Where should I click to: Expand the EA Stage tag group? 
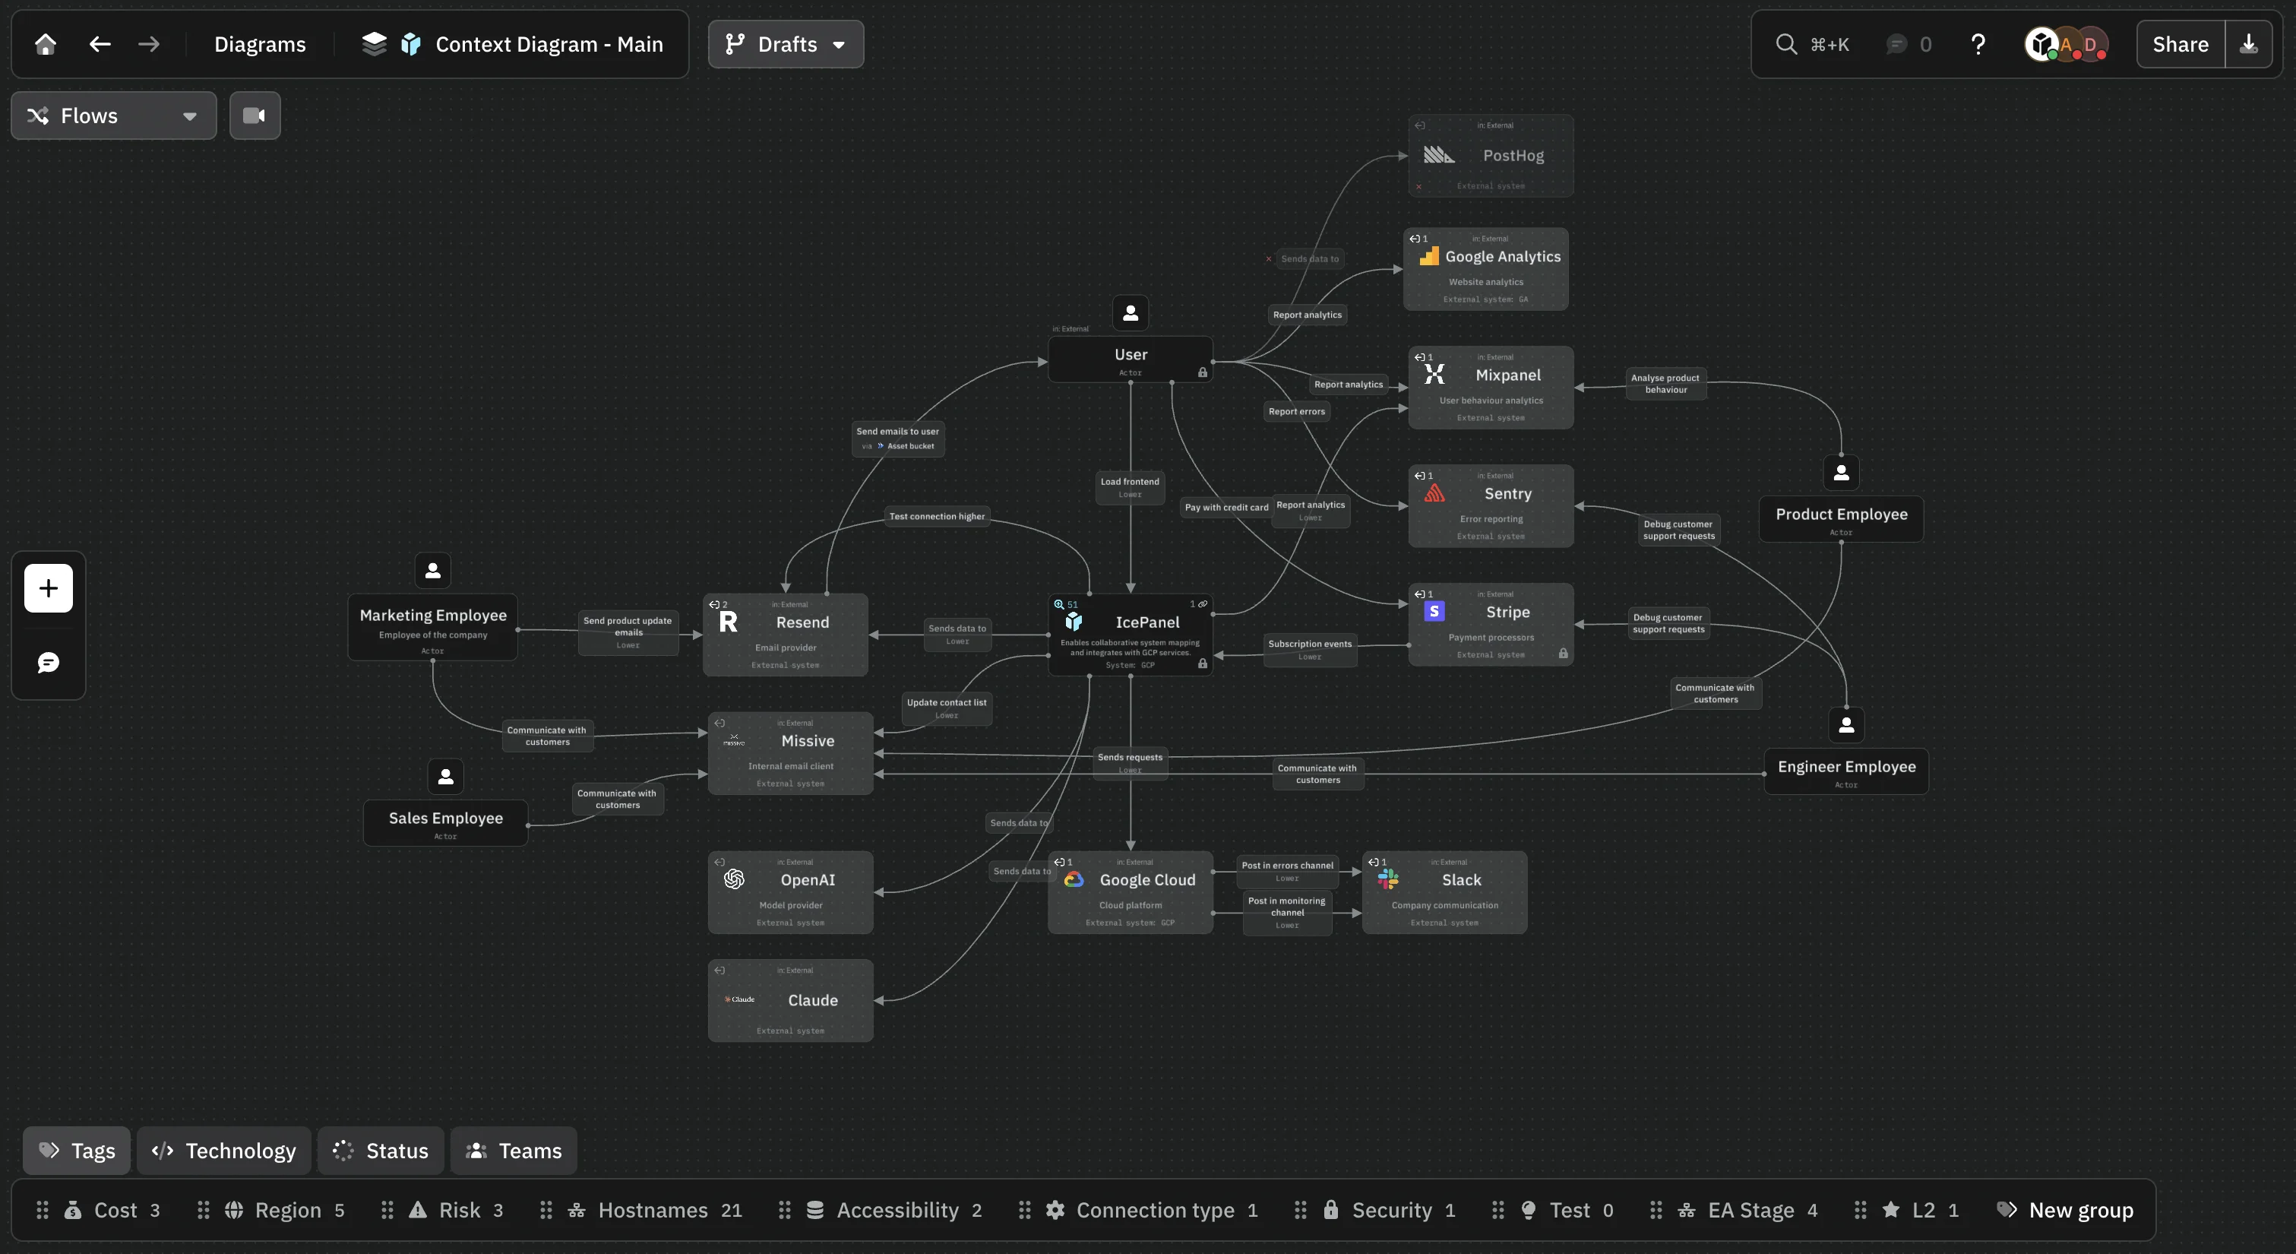[x=1747, y=1209]
